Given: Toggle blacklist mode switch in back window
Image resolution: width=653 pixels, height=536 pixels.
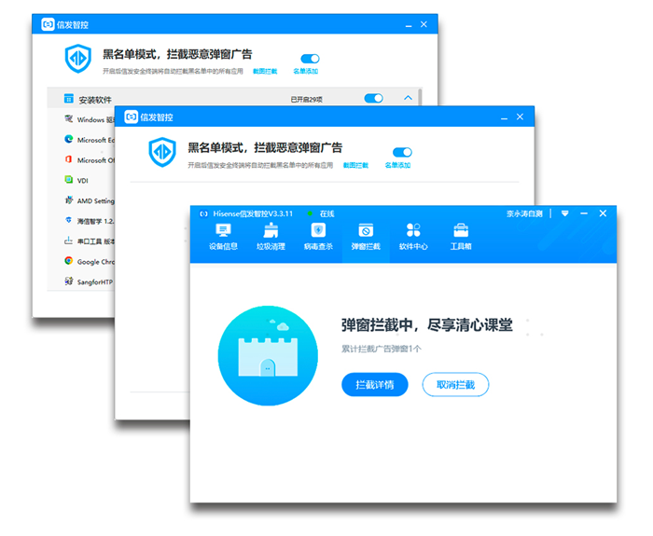Looking at the screenshot, I should [x=310, y=58].
